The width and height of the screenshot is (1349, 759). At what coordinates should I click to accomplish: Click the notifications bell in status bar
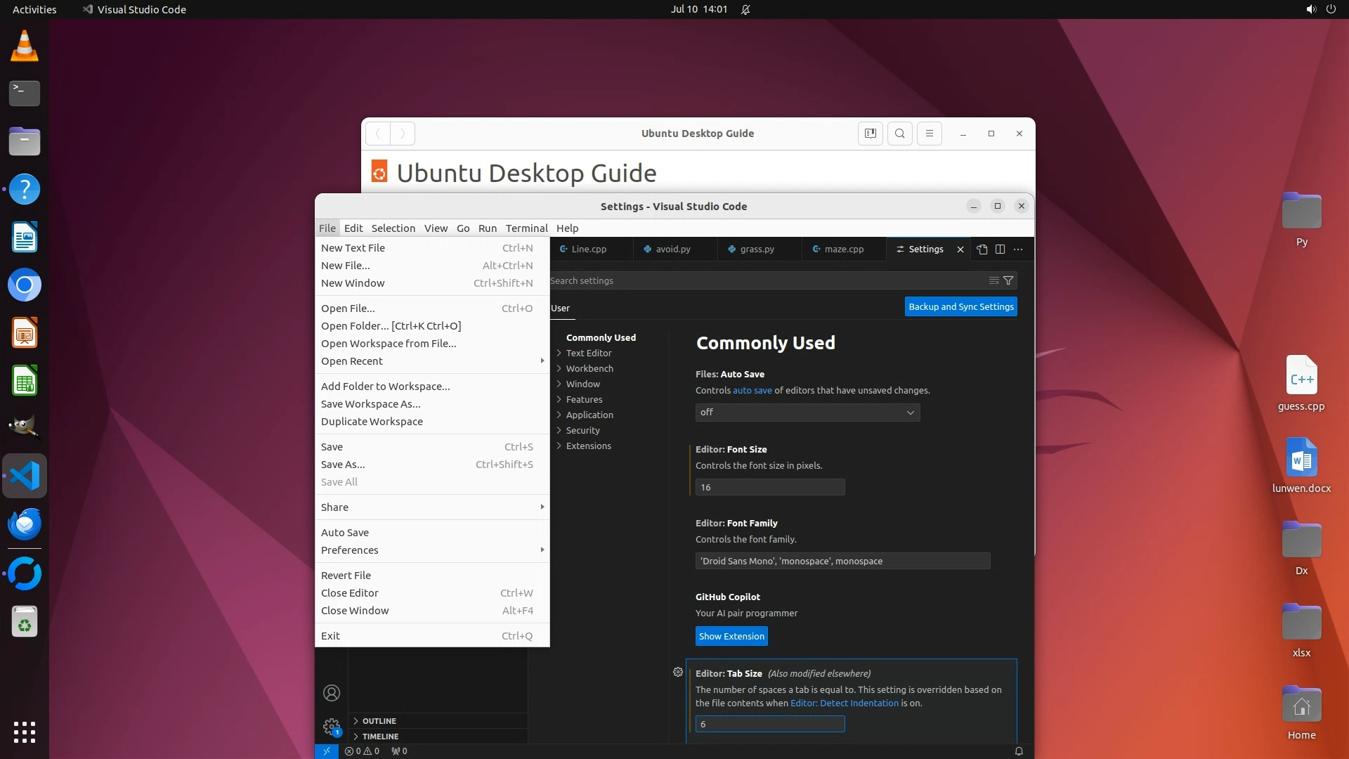coord(1018,751)
